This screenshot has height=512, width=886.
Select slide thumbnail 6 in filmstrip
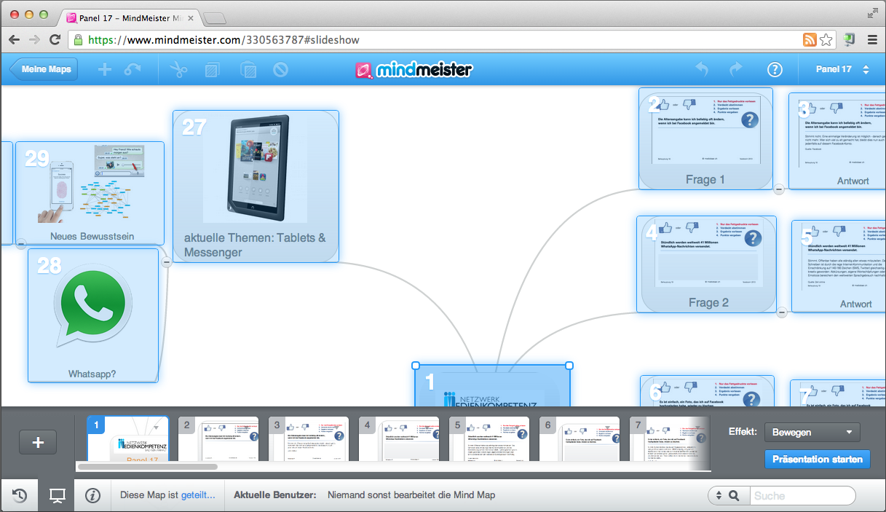(580, 440)
